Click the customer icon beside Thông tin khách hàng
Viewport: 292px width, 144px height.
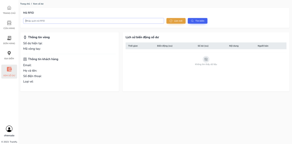coord(25,59)
